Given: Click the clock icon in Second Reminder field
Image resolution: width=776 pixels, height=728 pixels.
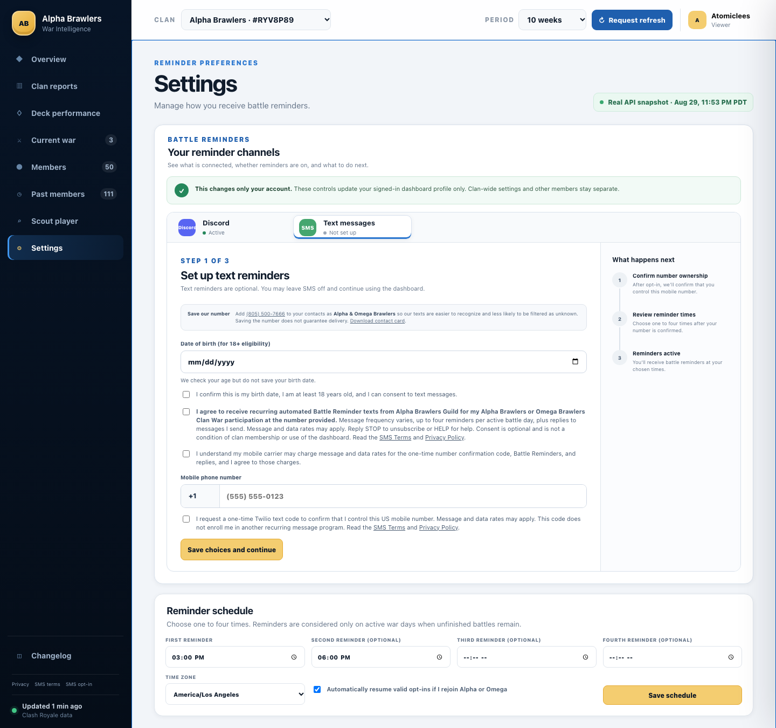Looking at the screenshot, I should [439, 657].
